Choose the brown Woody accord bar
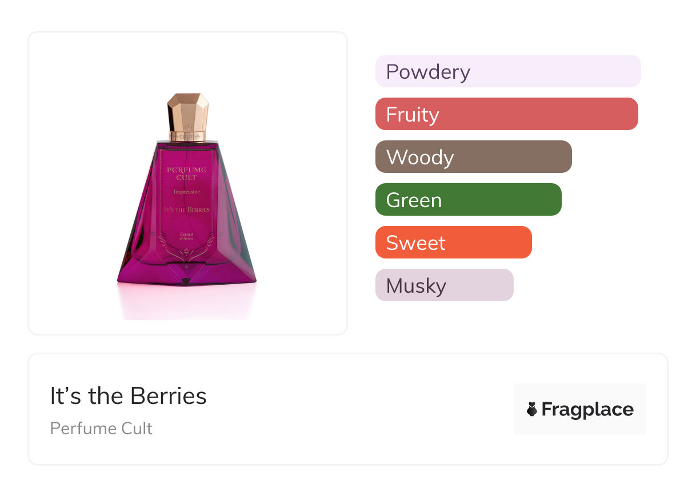This screenshot has height=493, width=696. 473,157
